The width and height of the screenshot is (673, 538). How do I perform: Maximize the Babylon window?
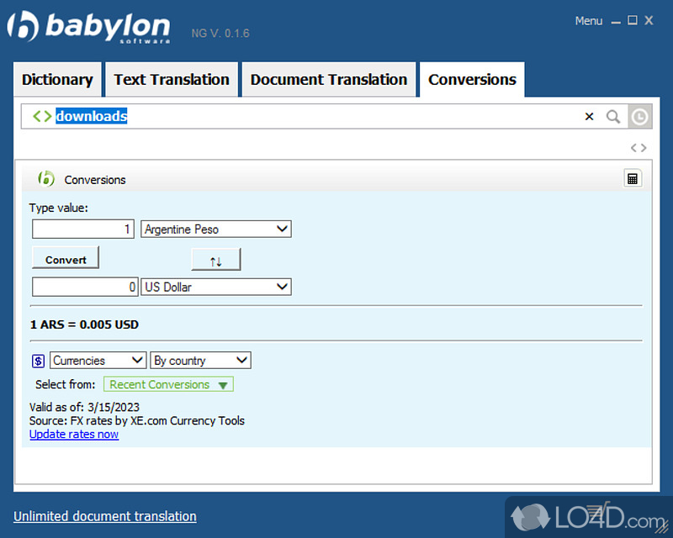(633, 20)
